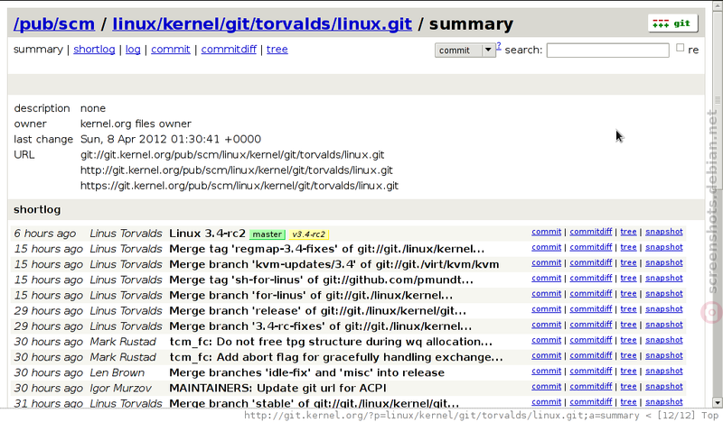Click the vertical scrollbar down arrow

pos(717,403)
